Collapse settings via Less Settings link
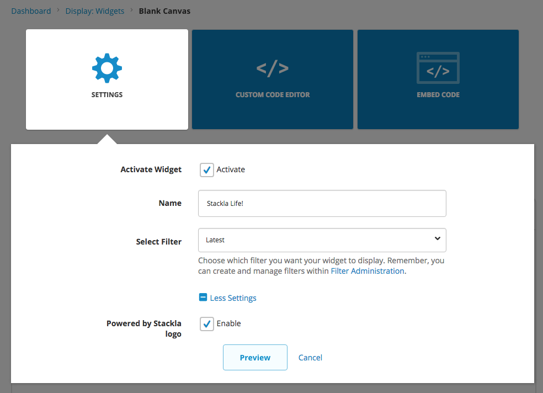The height and width of the screenshot is (393, 543). (233, 298)
